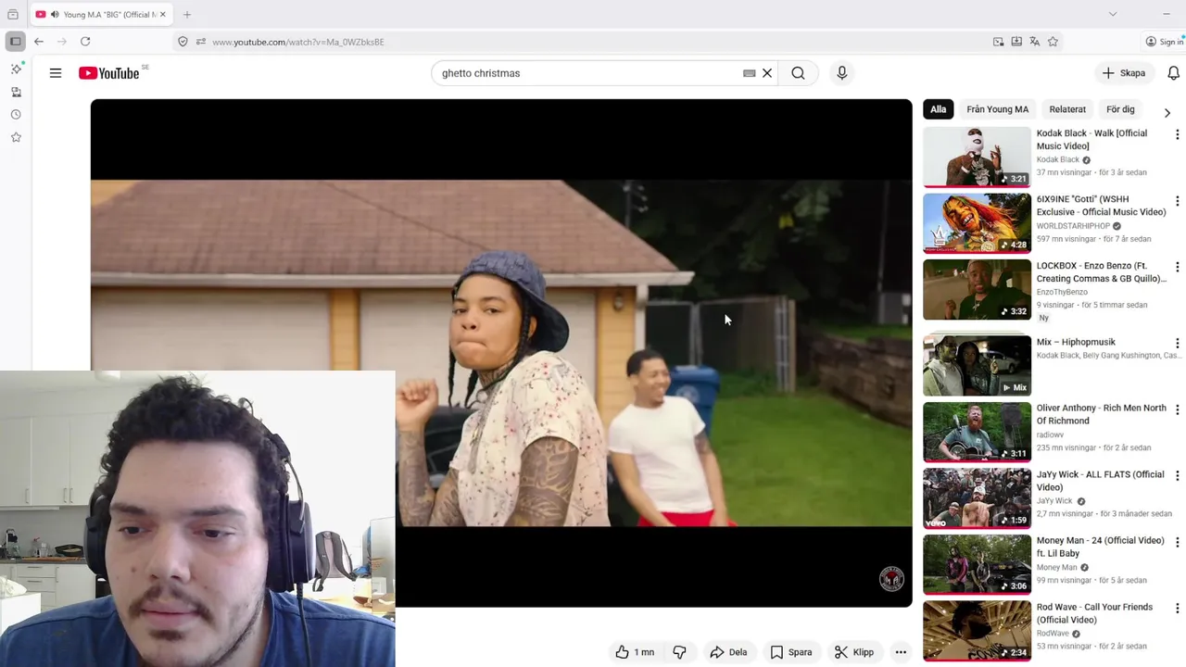The width and height of the screenshot is (1186, 667).
Task: Show more filter chips with right chevron
Action: (x=1167, y=112)
